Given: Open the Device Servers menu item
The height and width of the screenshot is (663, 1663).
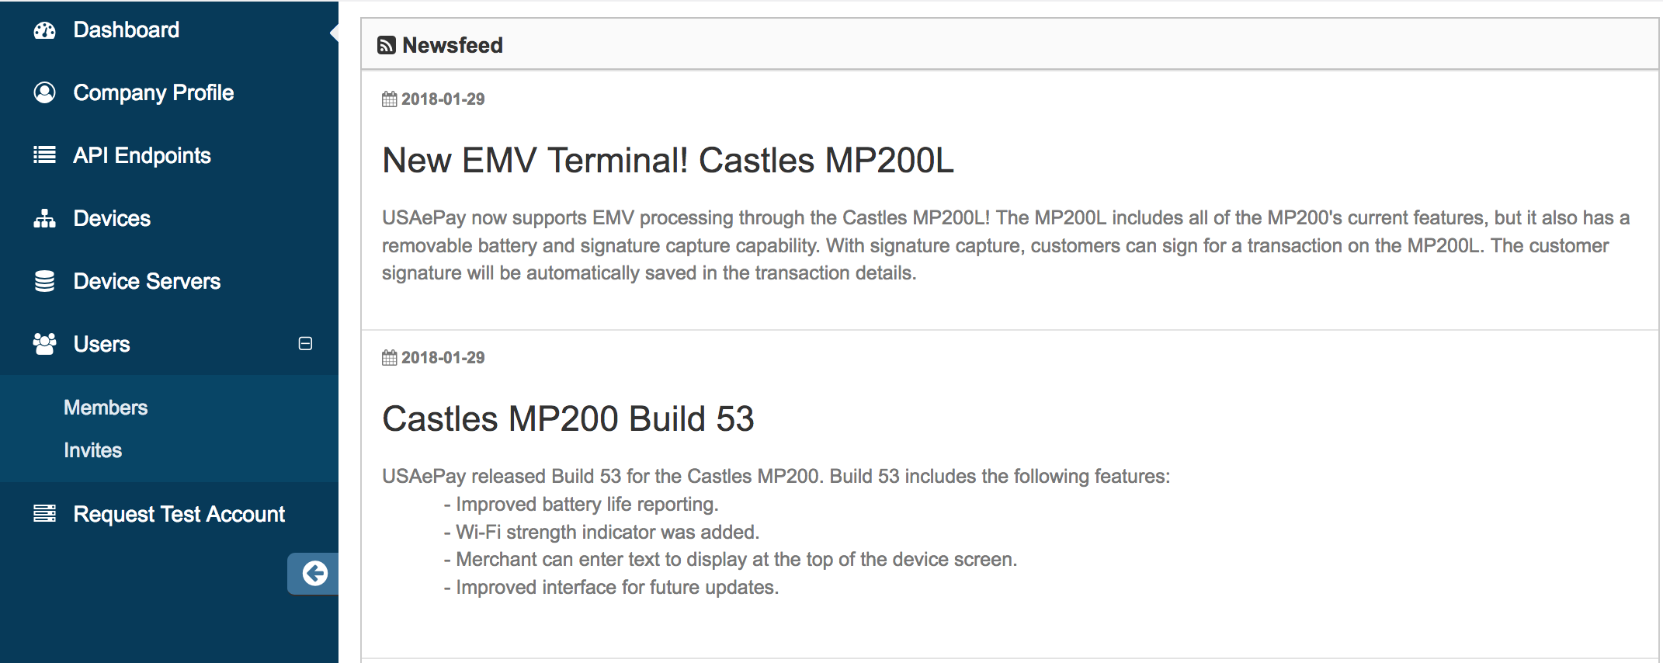Looking at the screenshot, I should 147,282.
